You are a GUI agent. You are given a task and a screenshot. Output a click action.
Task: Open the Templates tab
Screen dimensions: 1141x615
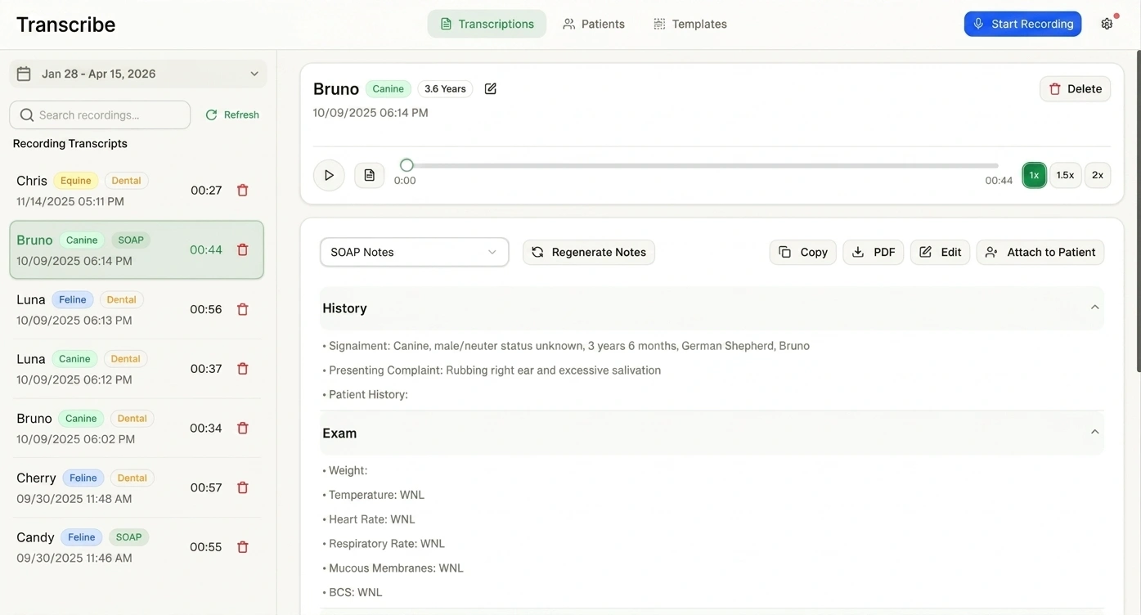pyautogui.click(x=690, y=24)
